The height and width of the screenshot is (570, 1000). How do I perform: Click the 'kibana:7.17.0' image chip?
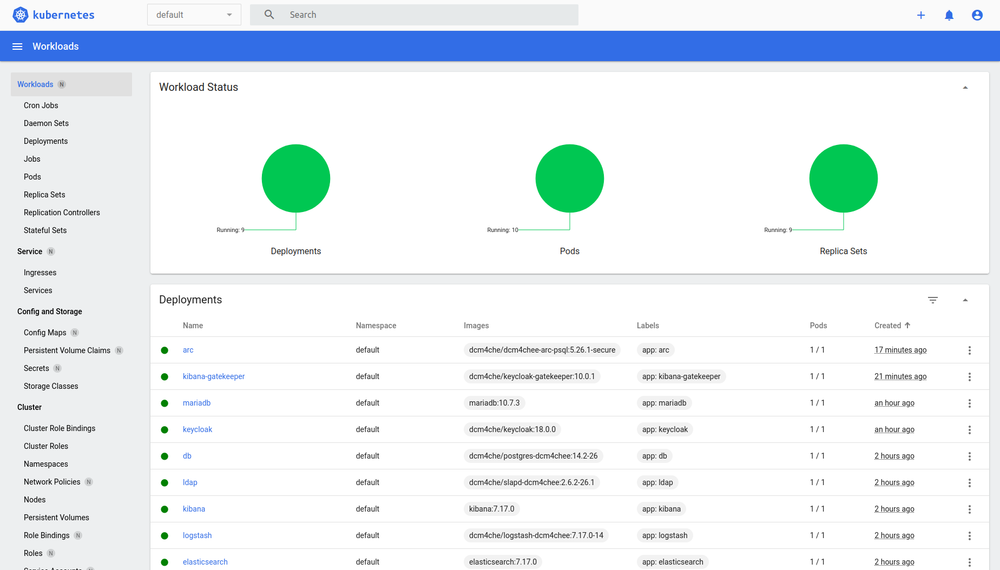492,509
